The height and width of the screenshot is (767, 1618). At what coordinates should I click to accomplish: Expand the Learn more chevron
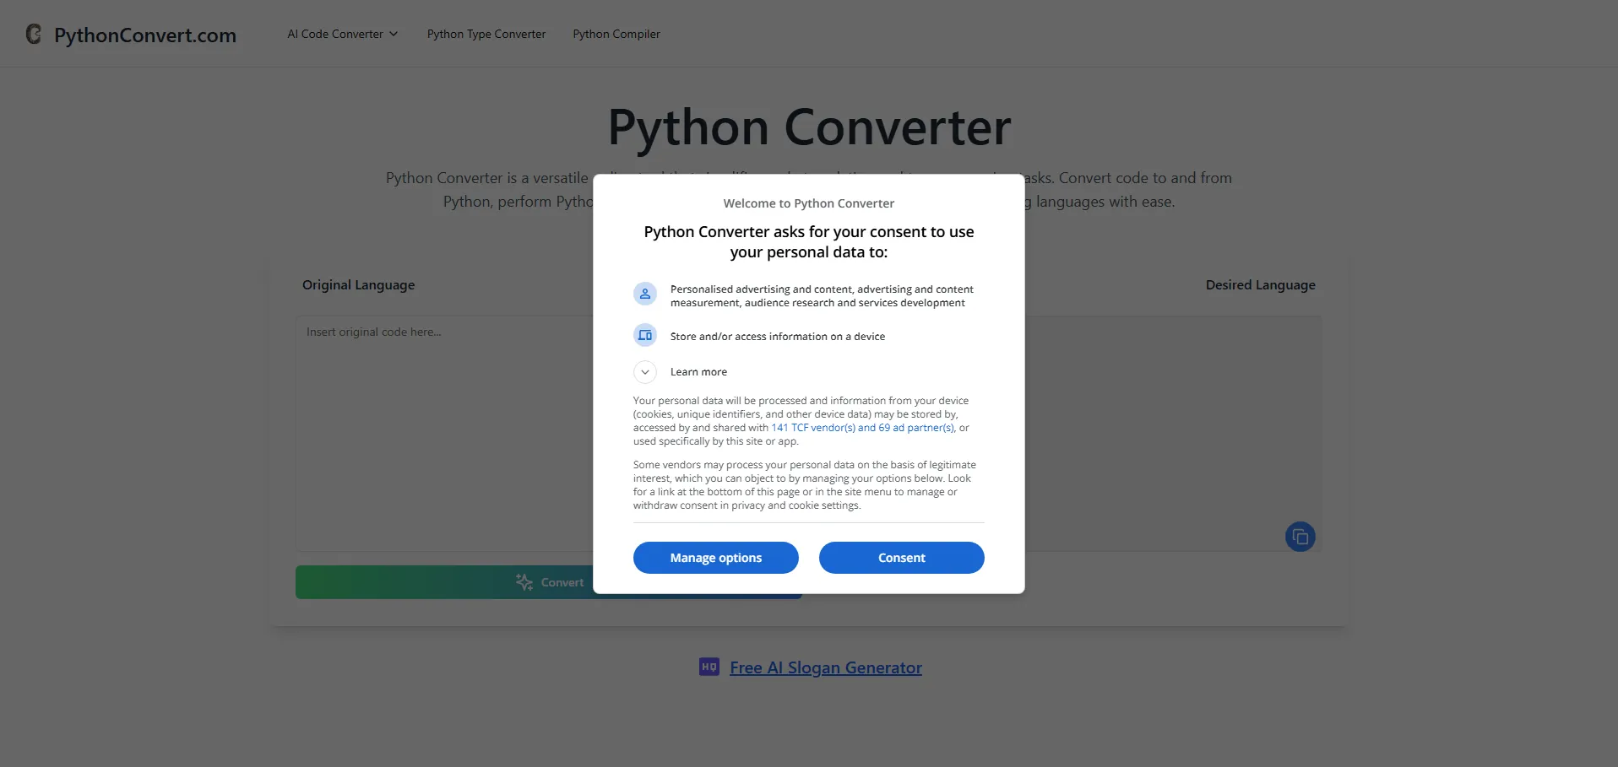pos(645,372)
